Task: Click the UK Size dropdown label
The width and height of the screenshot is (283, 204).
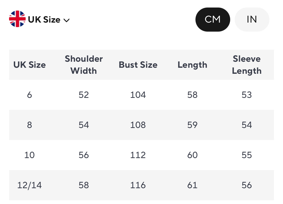Action: pyautogui.click(x=44, y=20)
